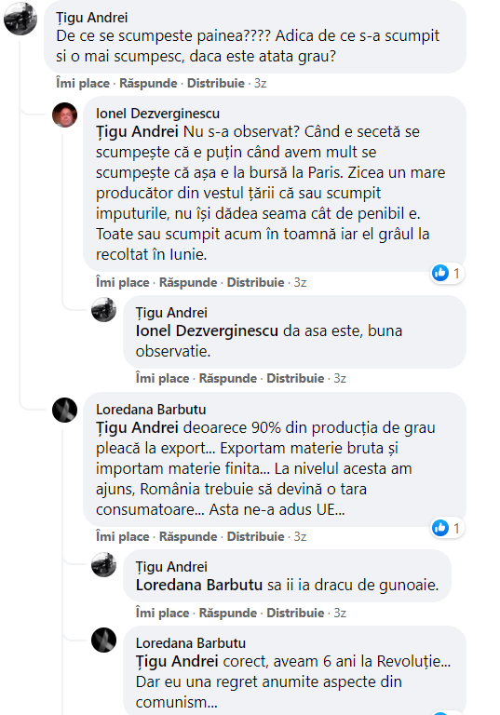Share Loredana Barbutu's export comment
The width and height of the screenshot is (500, 715).
[255, 536]
